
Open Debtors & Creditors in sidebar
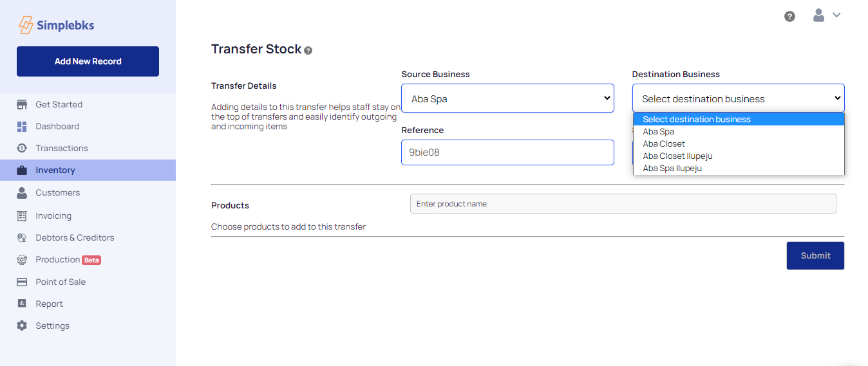[75, 238]
